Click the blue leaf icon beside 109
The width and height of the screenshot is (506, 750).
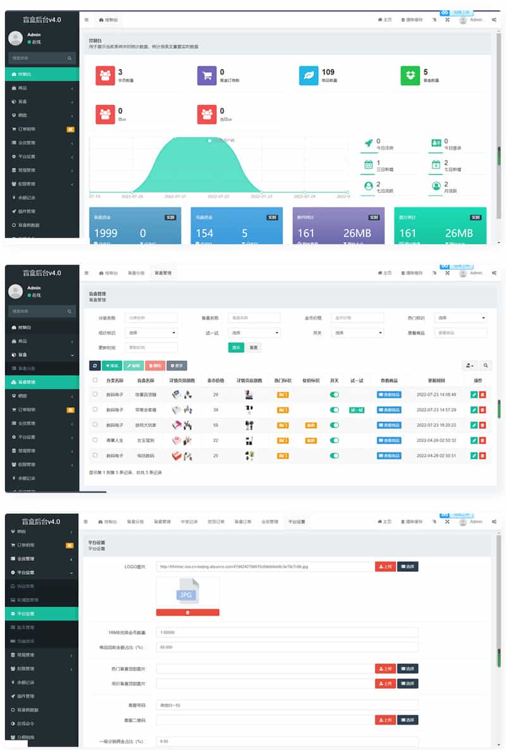(309, 76)
